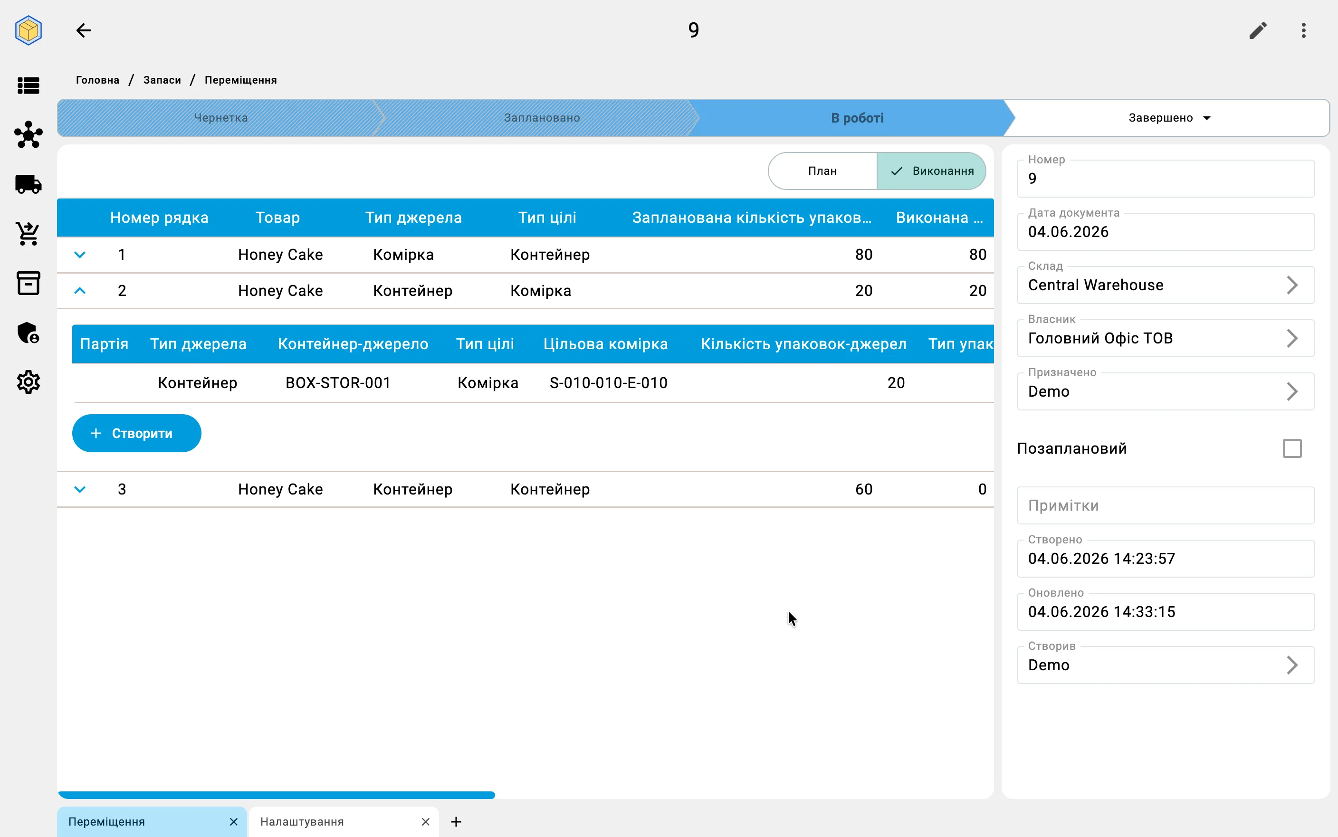The width and height of the screenshot is (1338, 837).
Task: Click the horizontal scrollbar under the table
Action: pos(276,795)
